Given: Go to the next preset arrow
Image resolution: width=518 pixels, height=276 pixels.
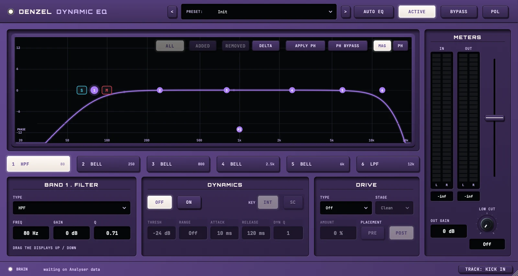Looking at the screenshot, I should click(x=345, y=12).
